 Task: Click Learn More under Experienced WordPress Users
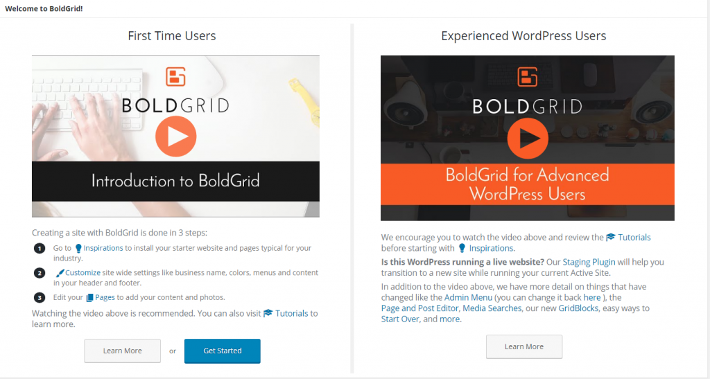pyautogui.click(x=523, y=346)
